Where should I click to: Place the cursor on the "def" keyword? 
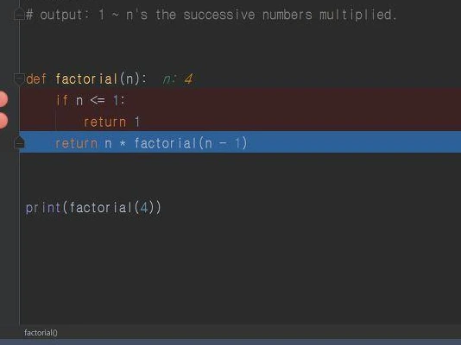36,79
